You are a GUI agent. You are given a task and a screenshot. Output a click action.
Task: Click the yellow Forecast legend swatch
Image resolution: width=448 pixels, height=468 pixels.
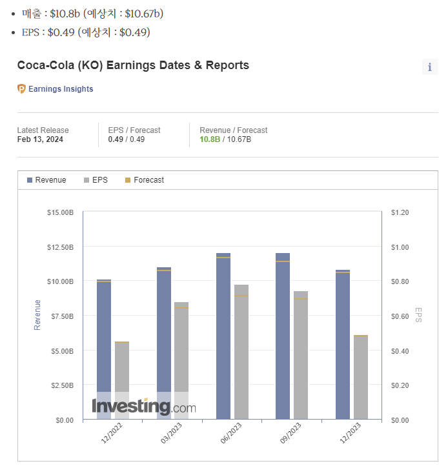[127, 180]
